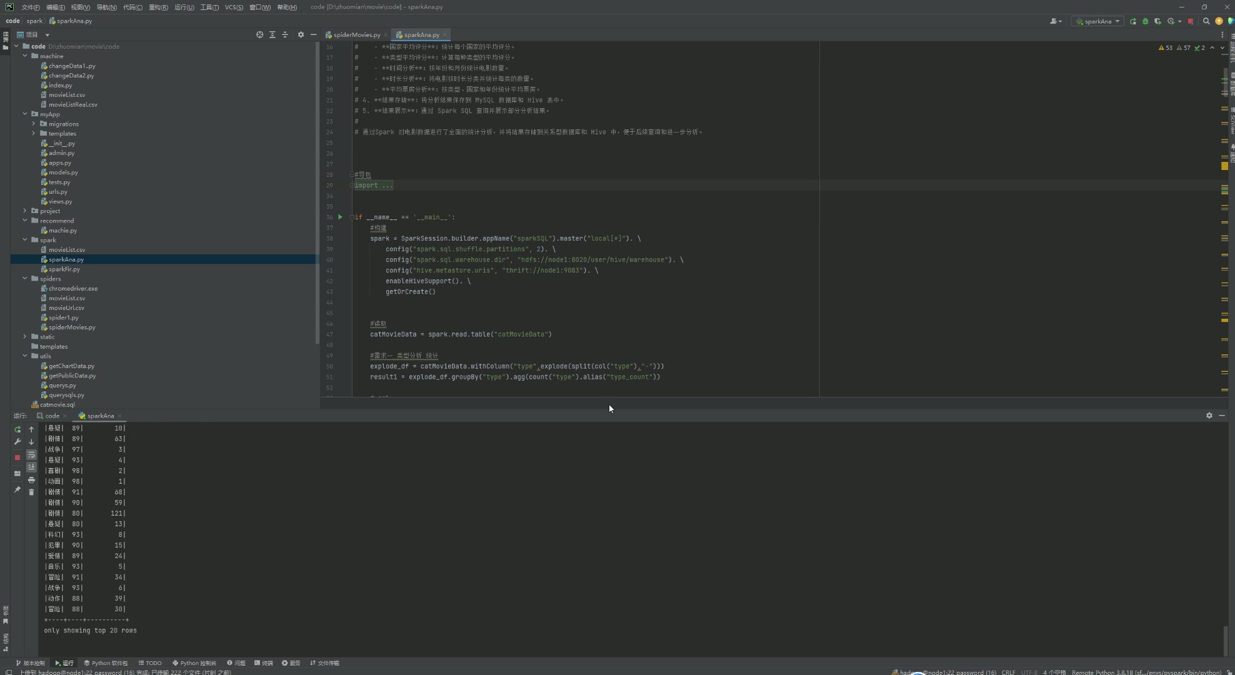This screenshot has width=1235, height=675.
Task: Open the TODO tool window button
Action: [x=150, y=663]
